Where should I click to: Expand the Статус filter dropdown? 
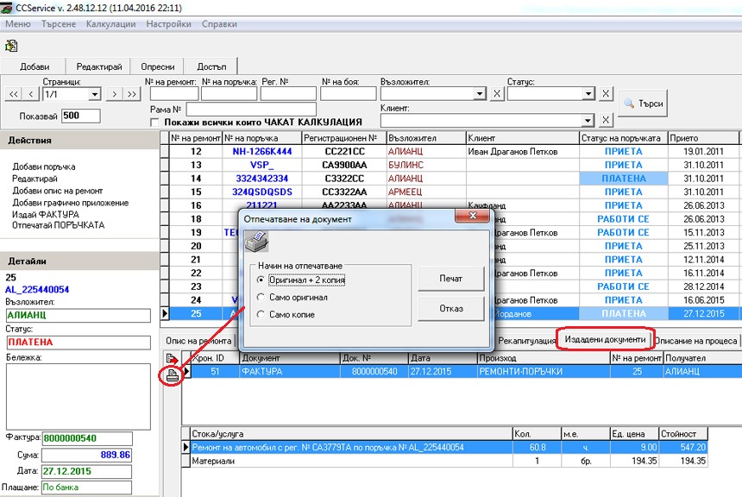click(588, 94)
